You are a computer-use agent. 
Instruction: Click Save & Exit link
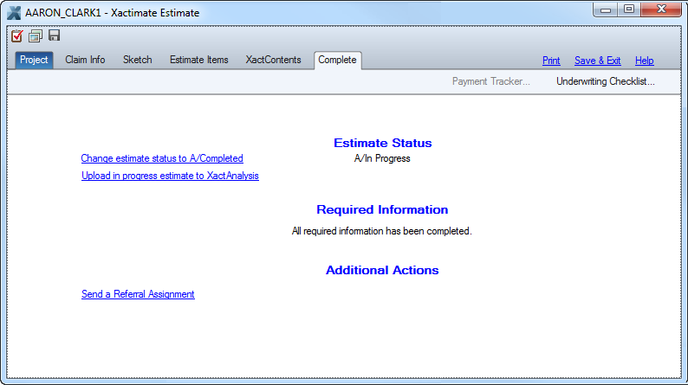598,61
